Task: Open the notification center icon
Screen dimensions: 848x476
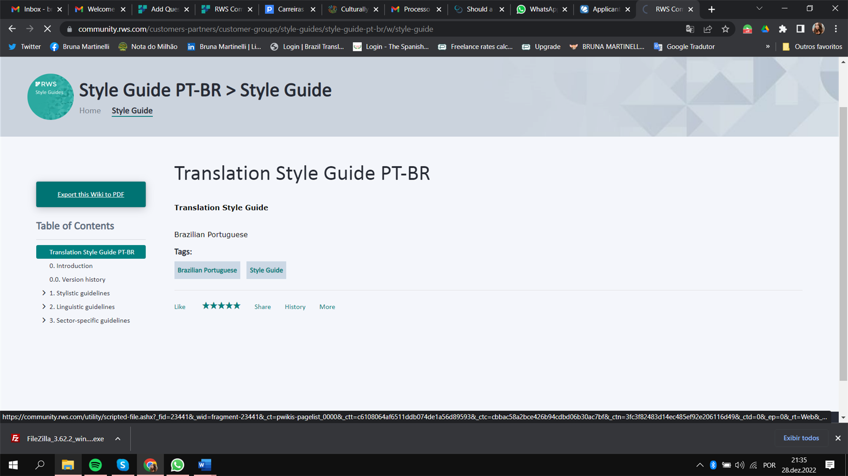Action: [x=830, y=465]
